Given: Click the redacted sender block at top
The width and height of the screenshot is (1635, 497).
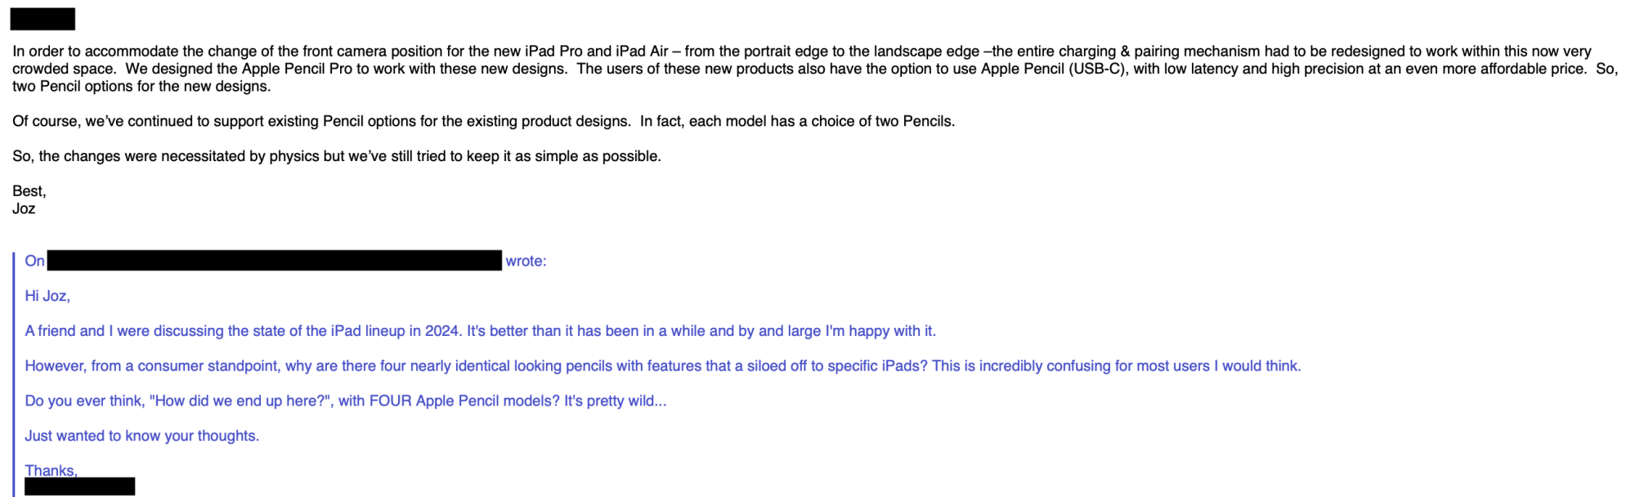Looking at the screenshot, I should (43, 19).
